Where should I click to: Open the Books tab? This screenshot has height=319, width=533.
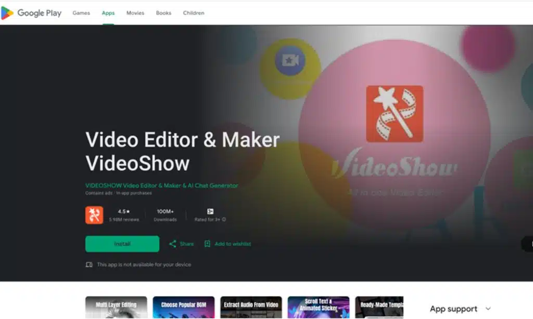pos(163,13)
